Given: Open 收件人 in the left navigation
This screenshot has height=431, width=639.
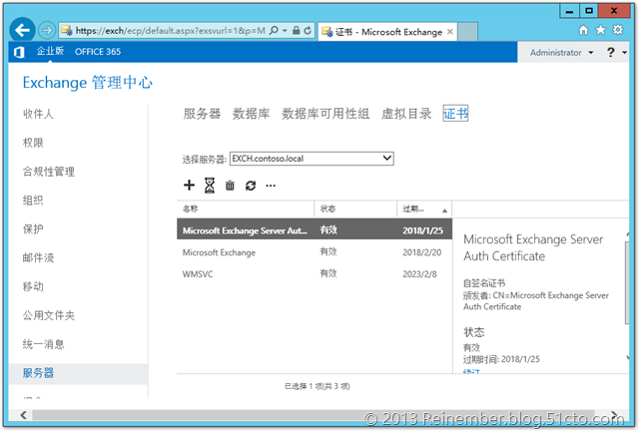Looking at the screenshot, I should (38, 114).
